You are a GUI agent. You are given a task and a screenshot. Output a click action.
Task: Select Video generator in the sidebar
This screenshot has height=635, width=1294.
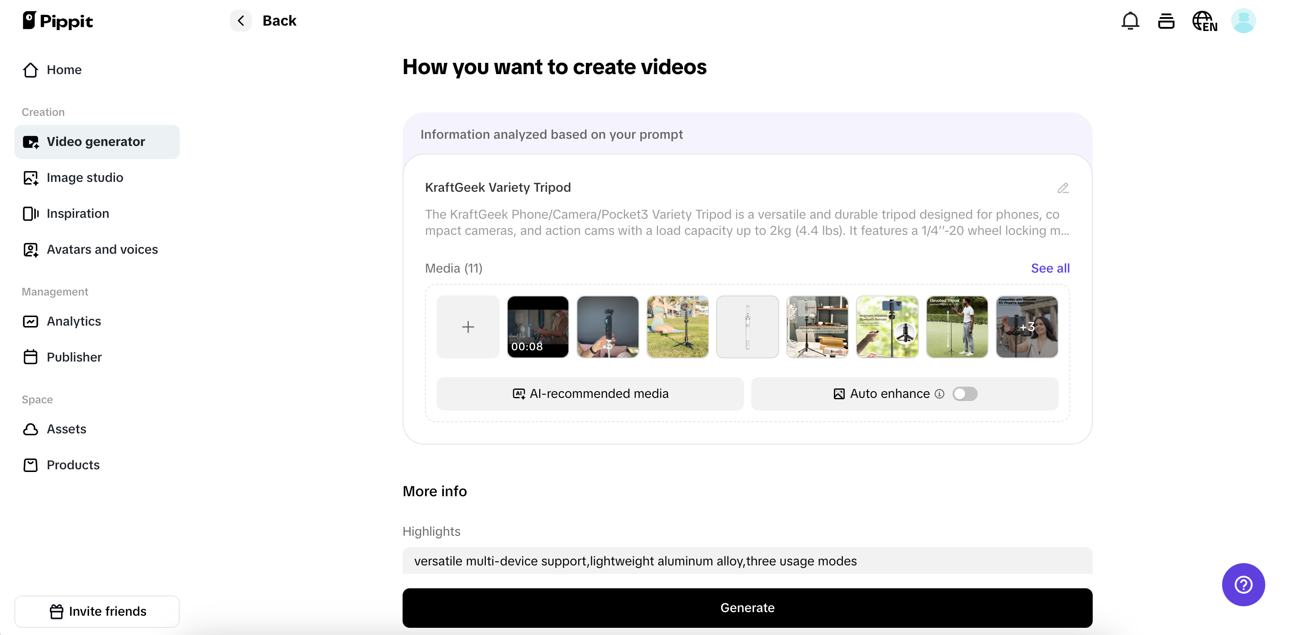tap(97, 141)
